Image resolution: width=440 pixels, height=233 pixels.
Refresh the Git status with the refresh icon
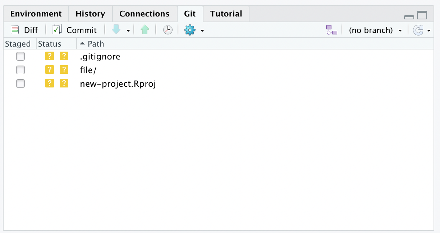tap(418, 30)
